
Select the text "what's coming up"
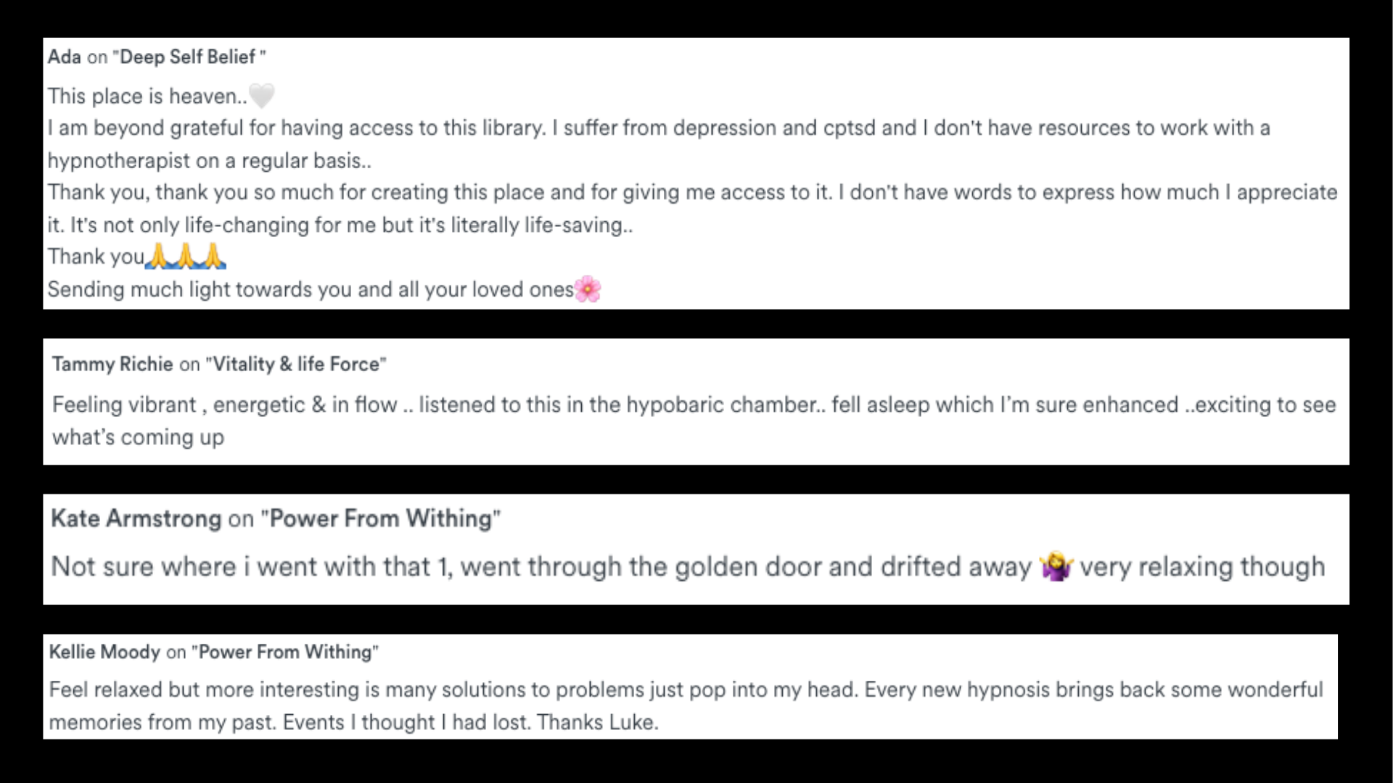coord(138,437)
